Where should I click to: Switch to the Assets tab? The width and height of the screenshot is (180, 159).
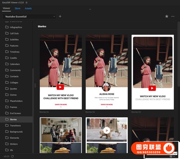pyautogui.click(x=28, y=8)
